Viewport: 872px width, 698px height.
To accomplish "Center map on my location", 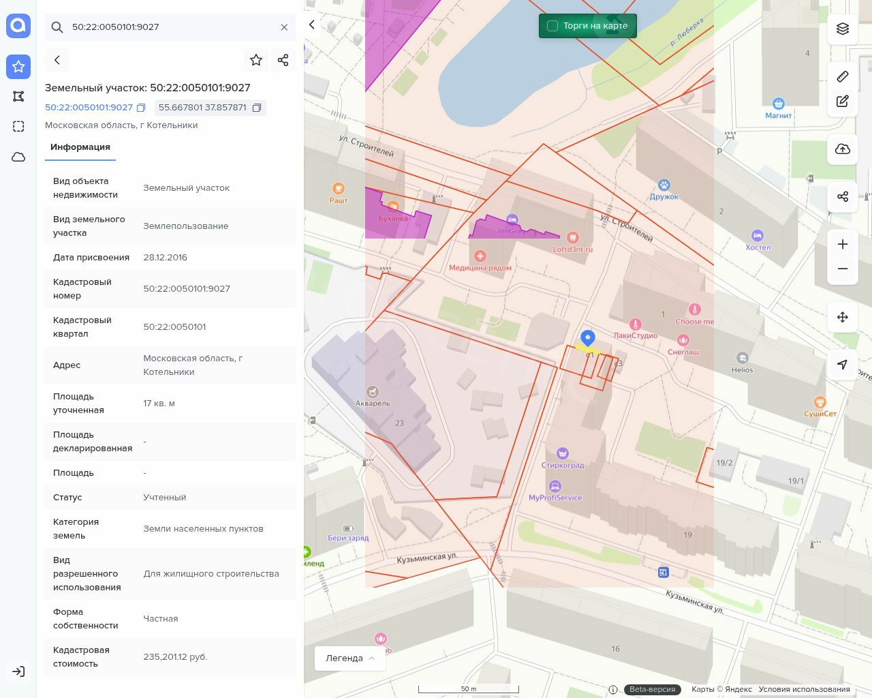I will [843, 365].
